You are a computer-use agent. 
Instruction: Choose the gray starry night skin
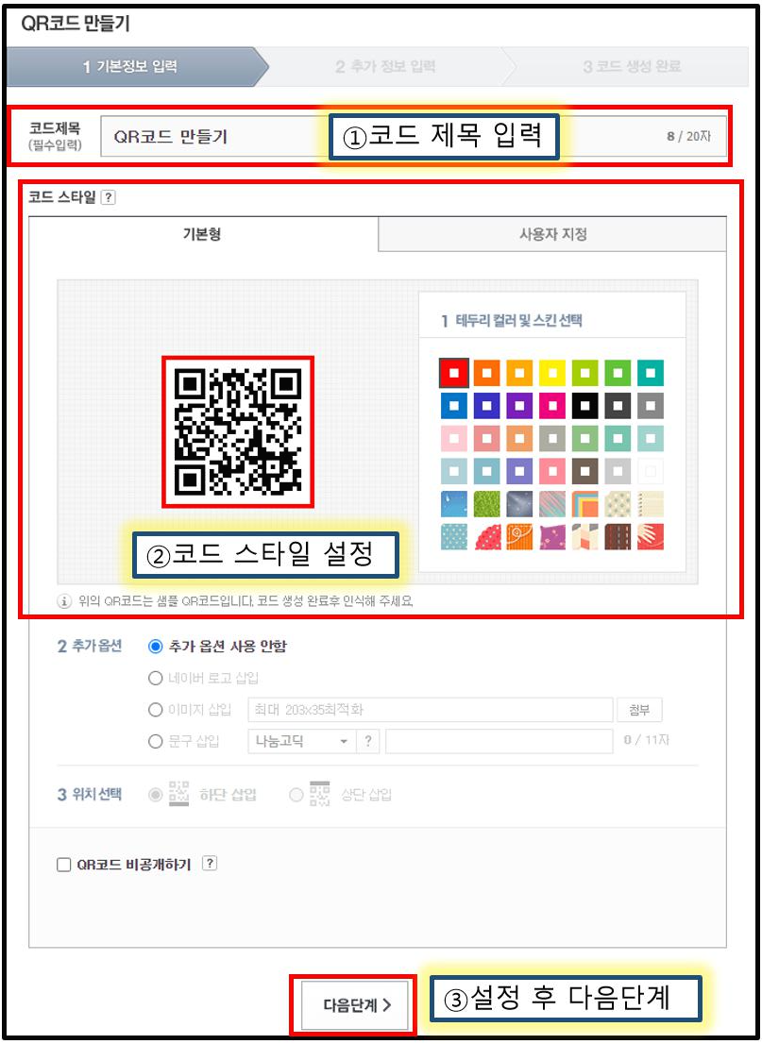pyautogui.click(x=519, y=504)
